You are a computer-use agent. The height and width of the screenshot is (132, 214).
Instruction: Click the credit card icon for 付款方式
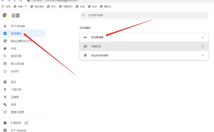pyautogui.click(x=85, y=46)
